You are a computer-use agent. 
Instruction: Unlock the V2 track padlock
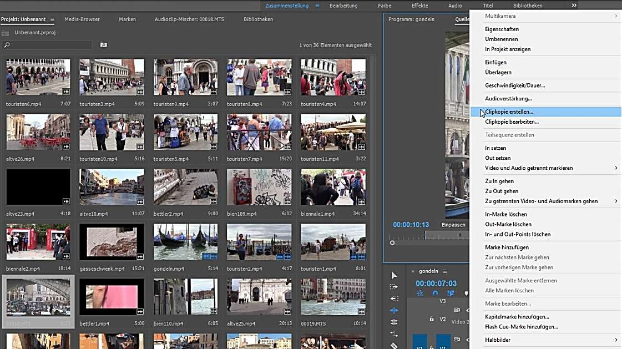pyautogui.click(x=431, y=320)
